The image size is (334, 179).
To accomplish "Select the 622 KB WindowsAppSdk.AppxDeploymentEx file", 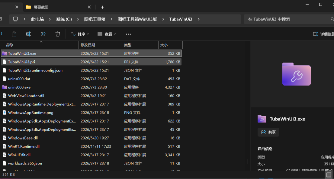I will (x=91, y=121).
